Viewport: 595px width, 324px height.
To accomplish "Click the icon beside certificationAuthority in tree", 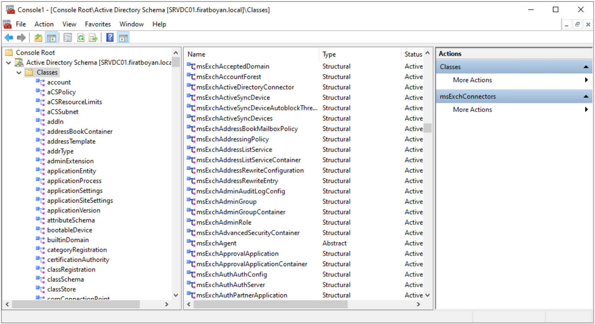I will [x=40, y=260].
